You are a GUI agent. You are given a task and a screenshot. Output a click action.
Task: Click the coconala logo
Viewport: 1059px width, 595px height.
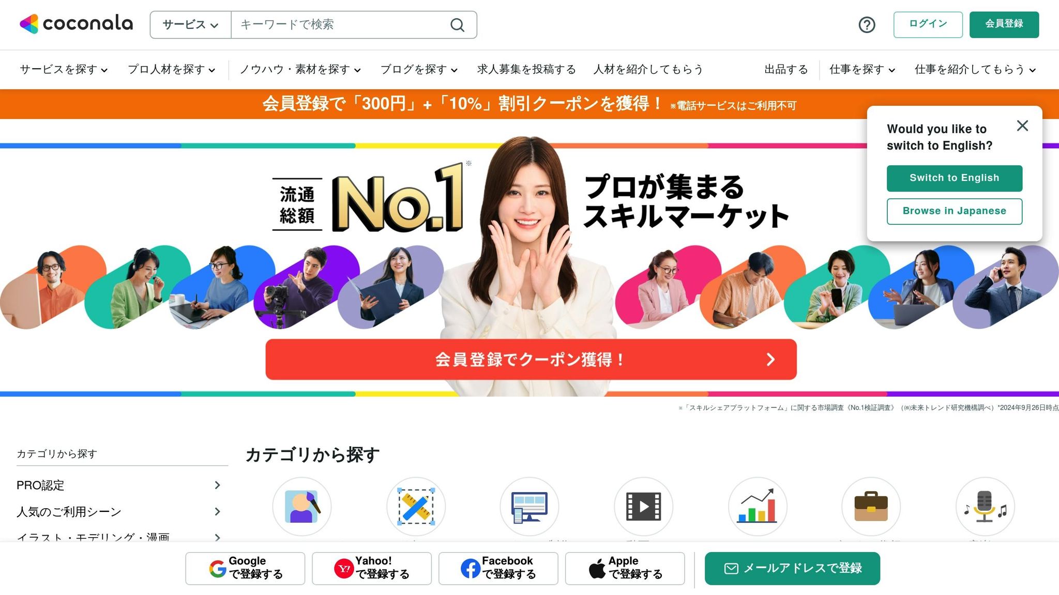(x=76, y=24)
